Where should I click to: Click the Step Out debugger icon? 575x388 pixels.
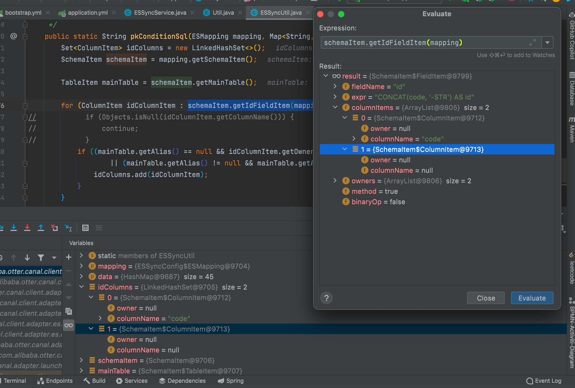click(x=41, y=228)
